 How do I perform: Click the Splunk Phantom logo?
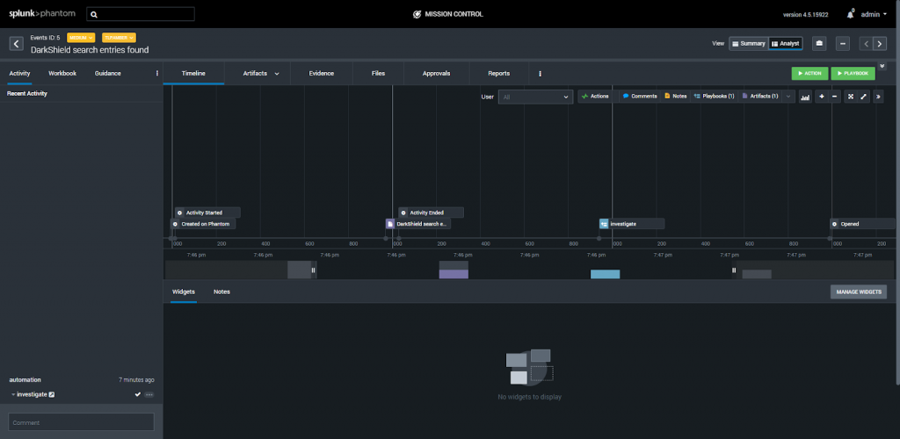(42, 14)
